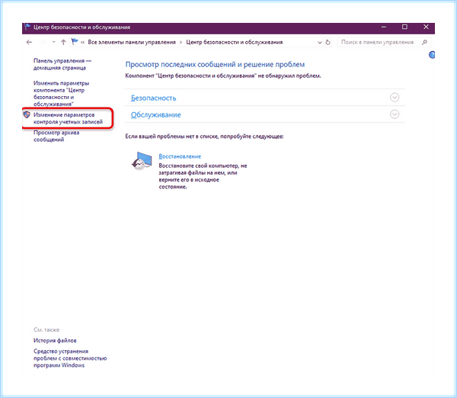Open the address bar history dropdown

click(x=319, y=43)
